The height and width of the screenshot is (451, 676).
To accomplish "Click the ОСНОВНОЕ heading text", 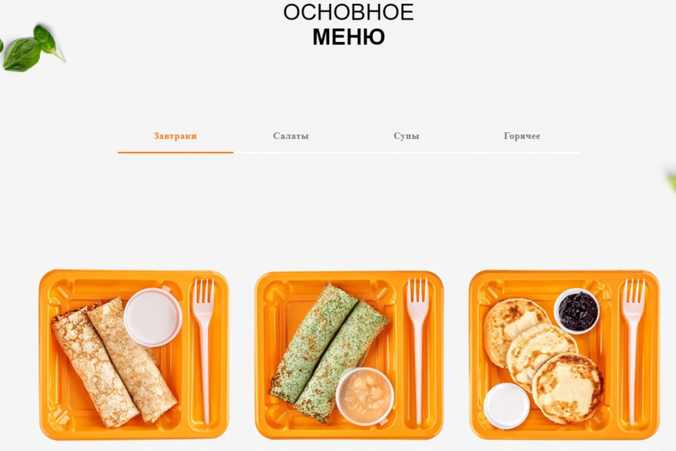I will pyautogui.click(x=349, y=12).
